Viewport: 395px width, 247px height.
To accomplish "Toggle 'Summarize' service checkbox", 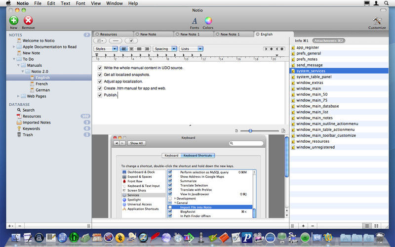I will [170, 181].
